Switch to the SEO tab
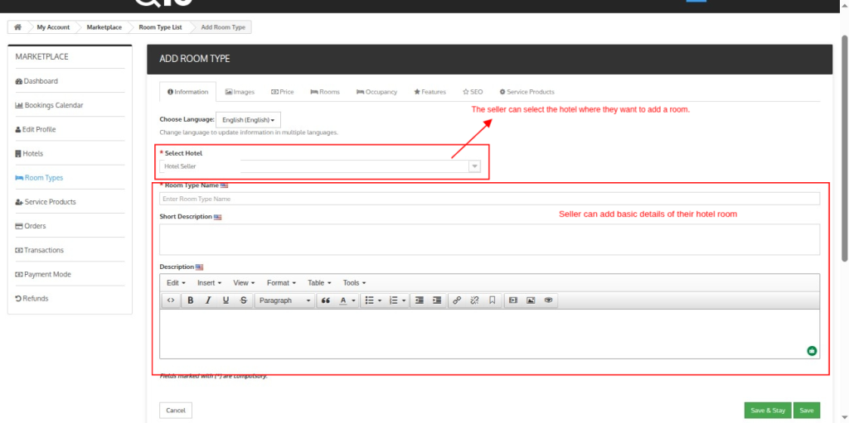This screenshot has height=423, width=849. [473, 92]
